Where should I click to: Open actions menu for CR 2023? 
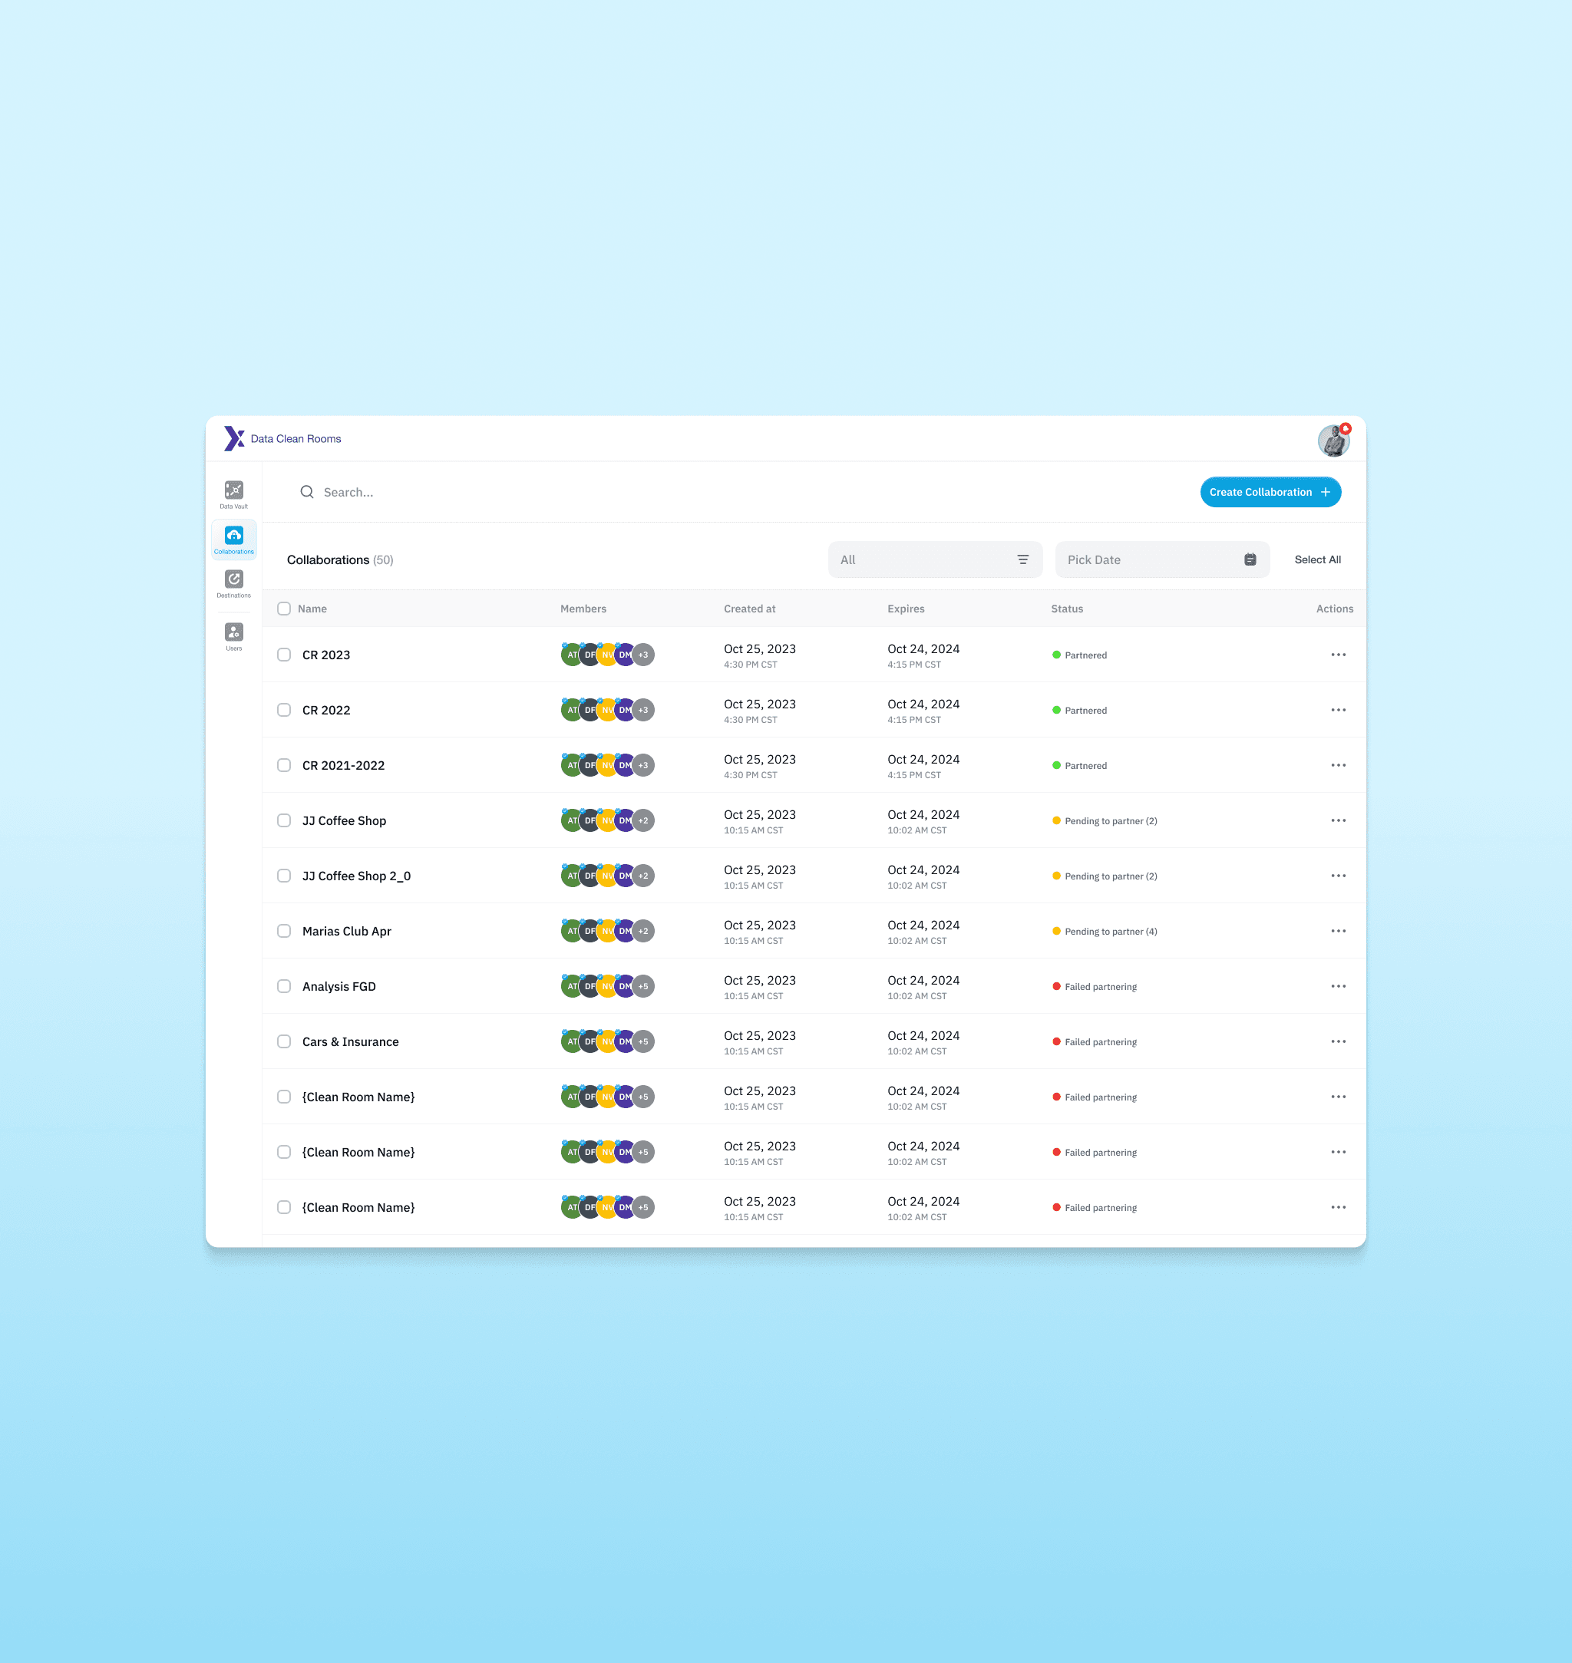tap(1338, 655)
